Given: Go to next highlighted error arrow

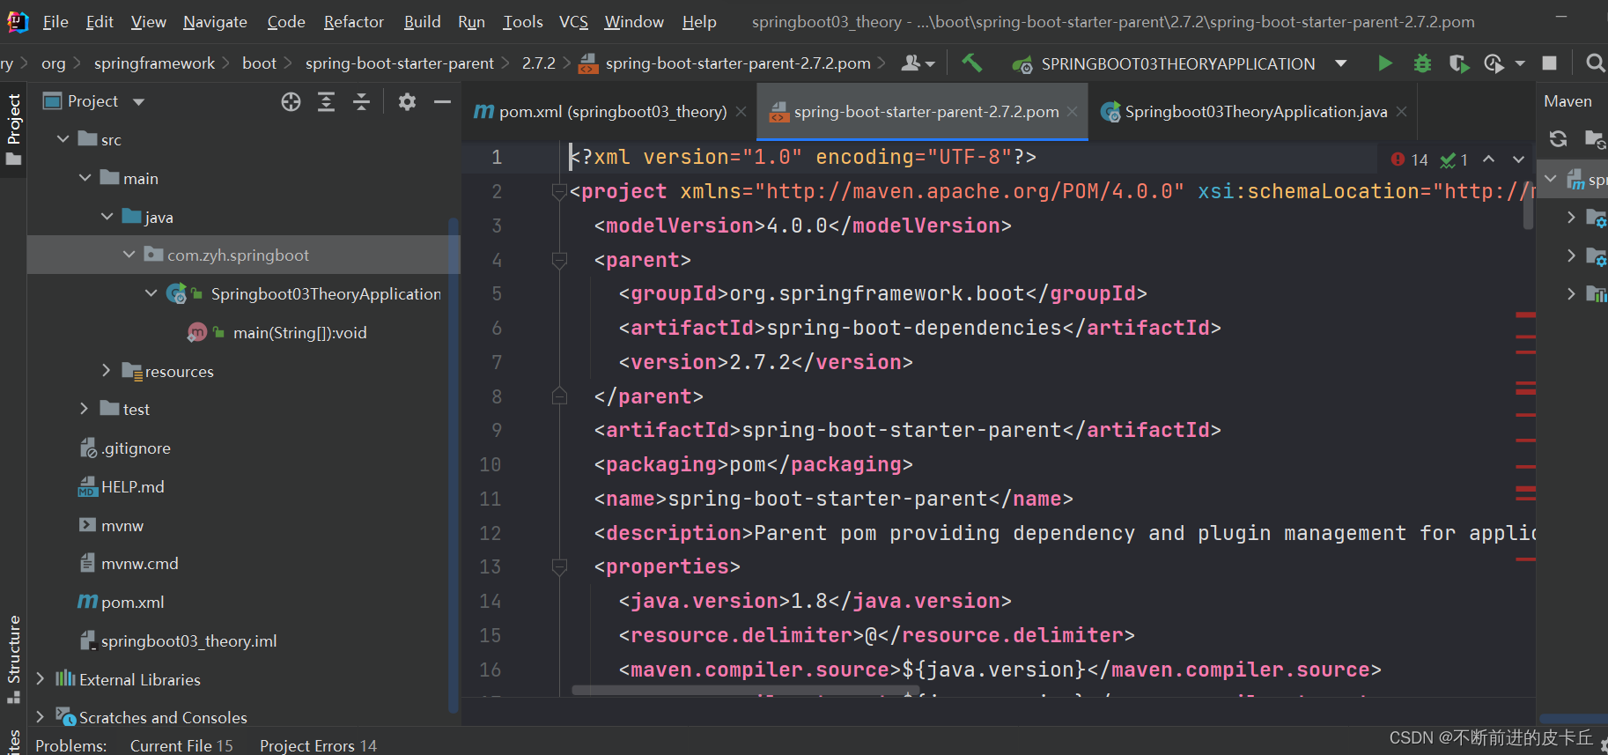Looking at the screenshot, I should click(x=1518, y=159).
